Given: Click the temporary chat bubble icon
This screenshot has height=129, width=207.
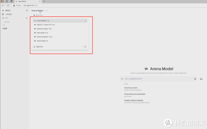Looking at the screenshot, I should (x=34, y=47).
